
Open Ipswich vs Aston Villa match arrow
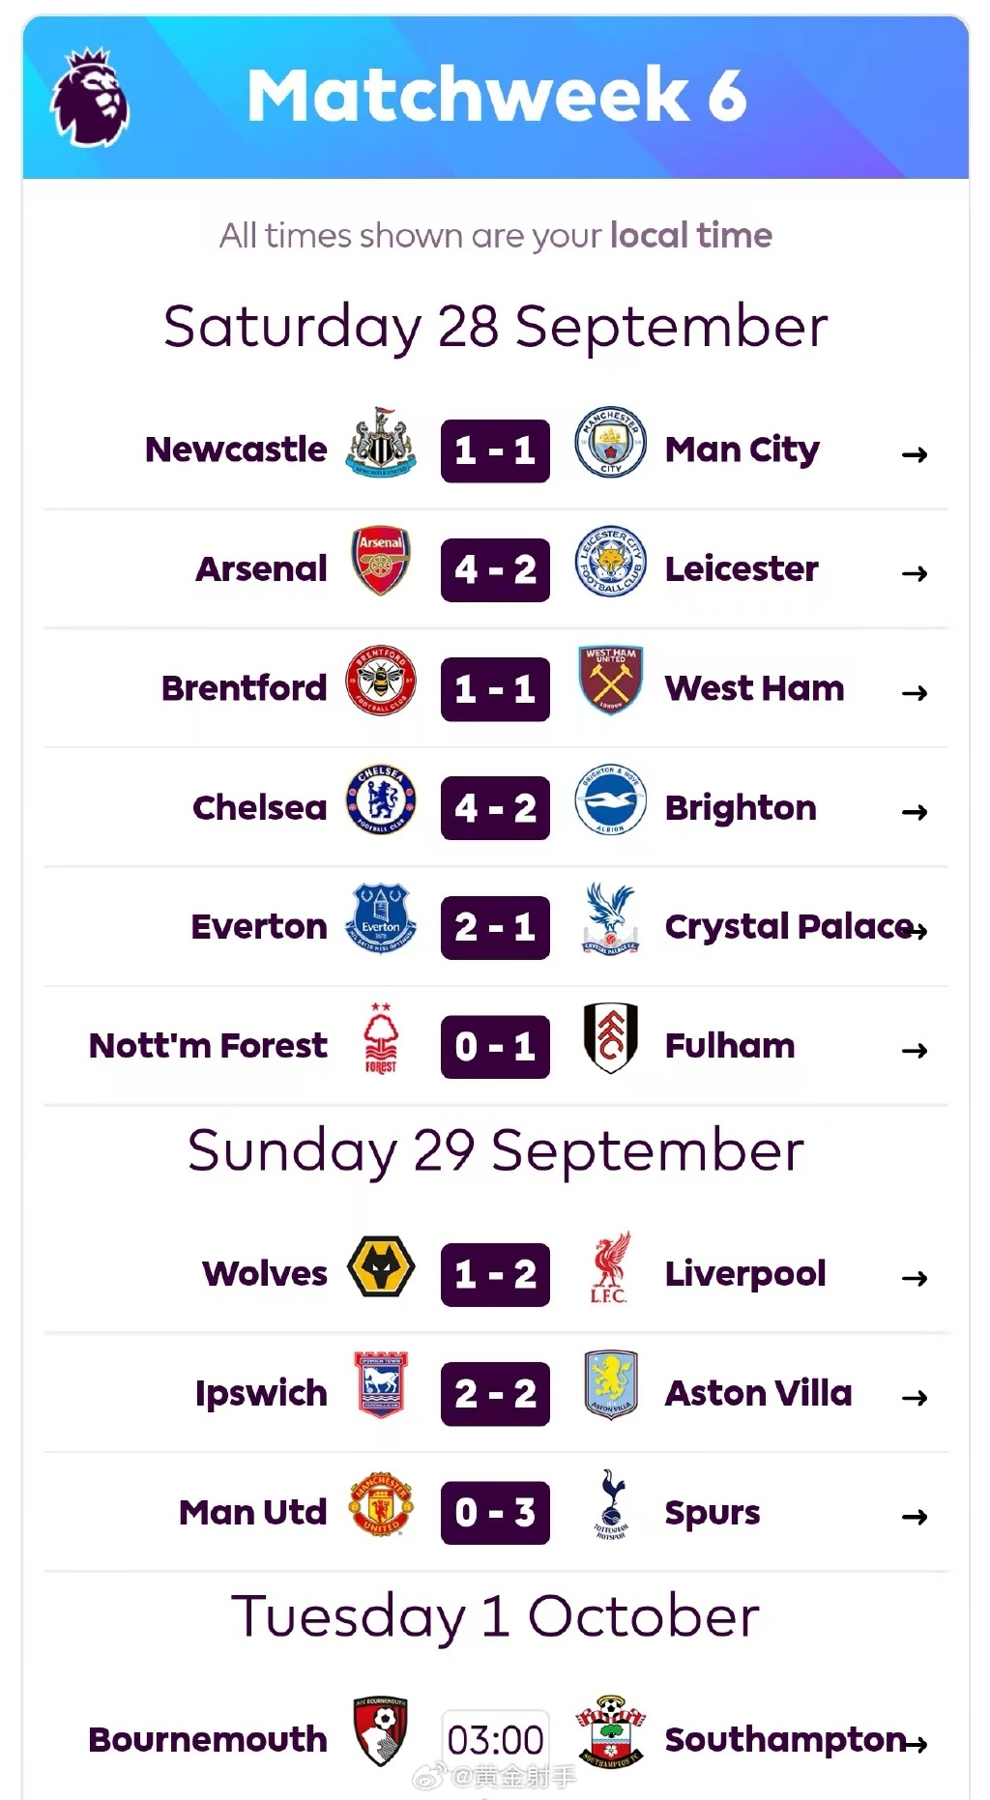(915, 1397)
